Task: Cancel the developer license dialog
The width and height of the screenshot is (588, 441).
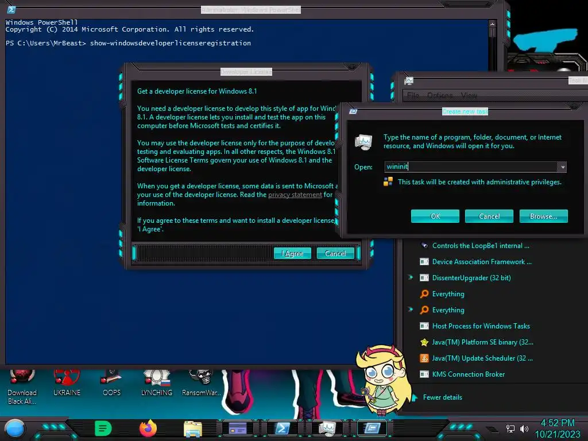Action: click(335, 253)
